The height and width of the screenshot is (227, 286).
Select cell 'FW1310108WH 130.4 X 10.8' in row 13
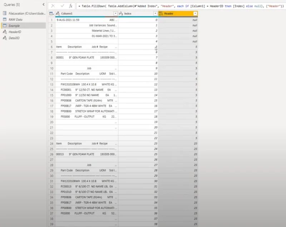tap(87, 84)
